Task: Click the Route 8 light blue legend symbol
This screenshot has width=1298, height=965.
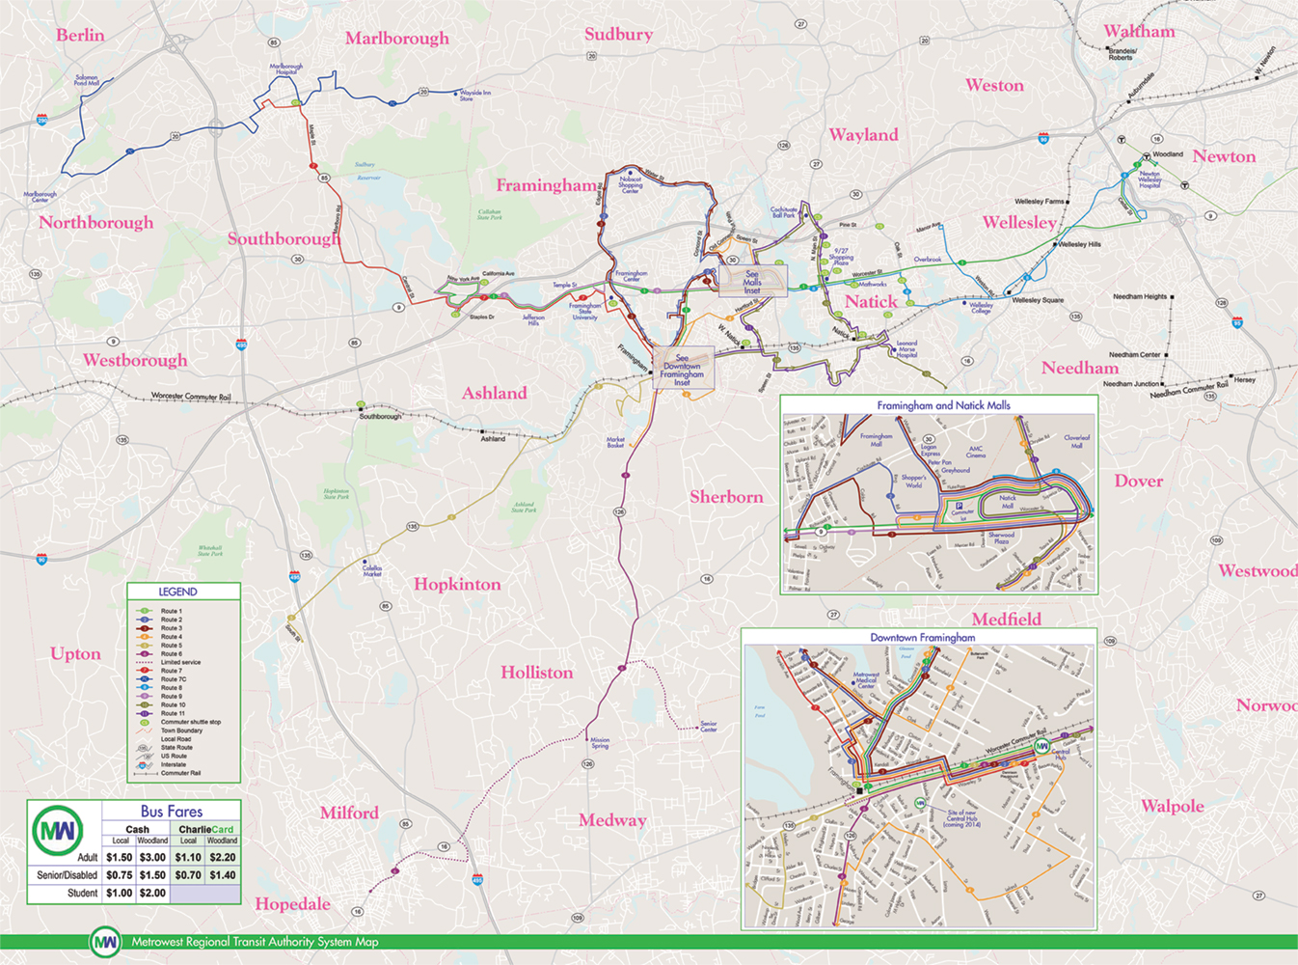Action: (144, 687)
